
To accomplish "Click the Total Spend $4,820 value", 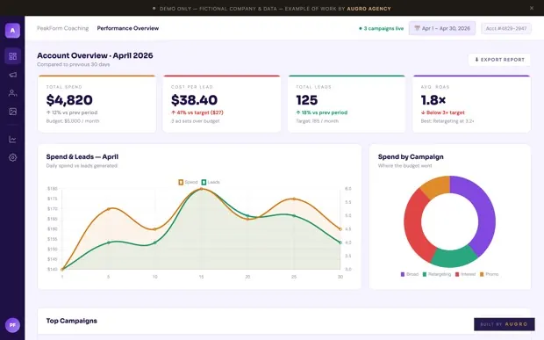I will 69,100.
